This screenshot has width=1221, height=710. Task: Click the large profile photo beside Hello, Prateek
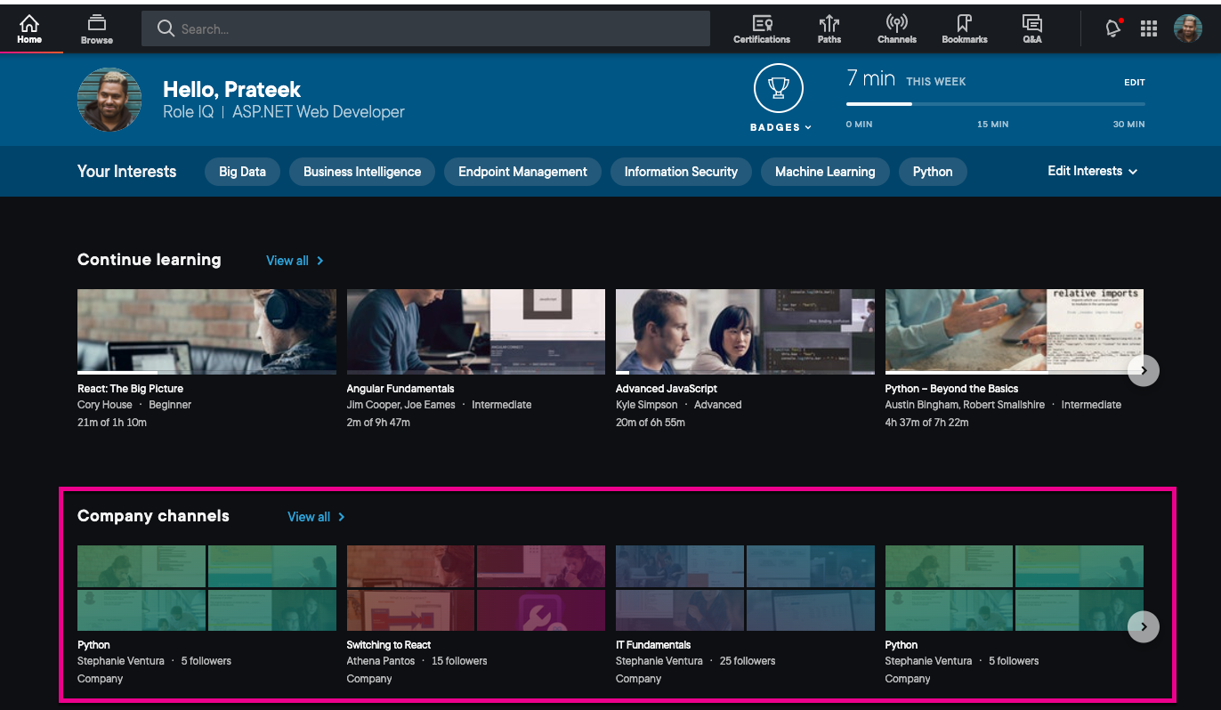click(109, 100)
